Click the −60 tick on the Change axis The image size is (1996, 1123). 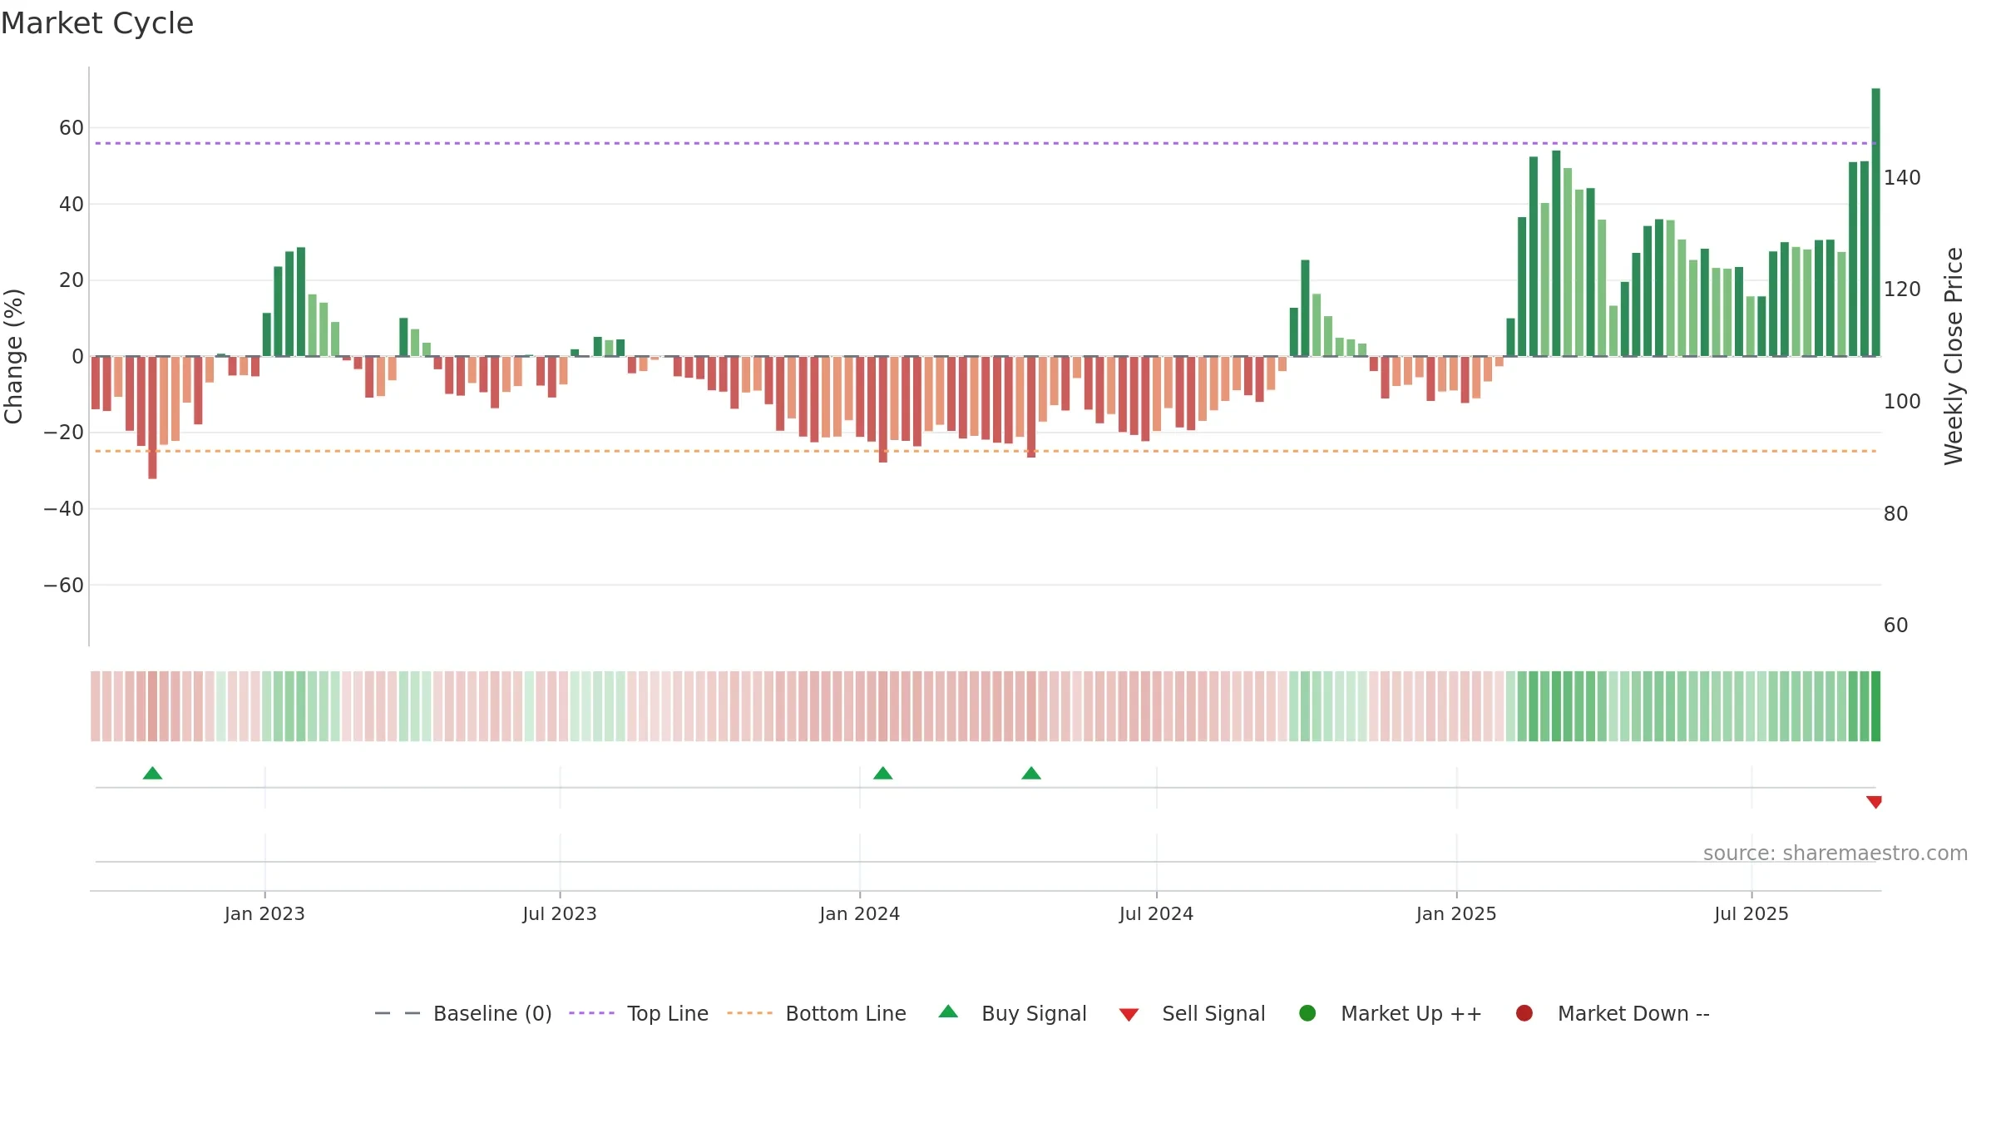pyautogui.click(x=64, y=586)
